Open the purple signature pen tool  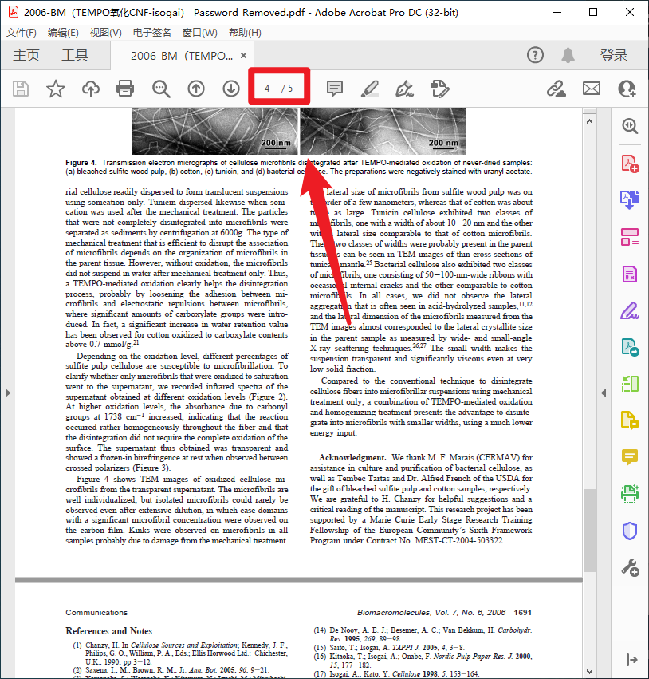[x=630, y=310]
